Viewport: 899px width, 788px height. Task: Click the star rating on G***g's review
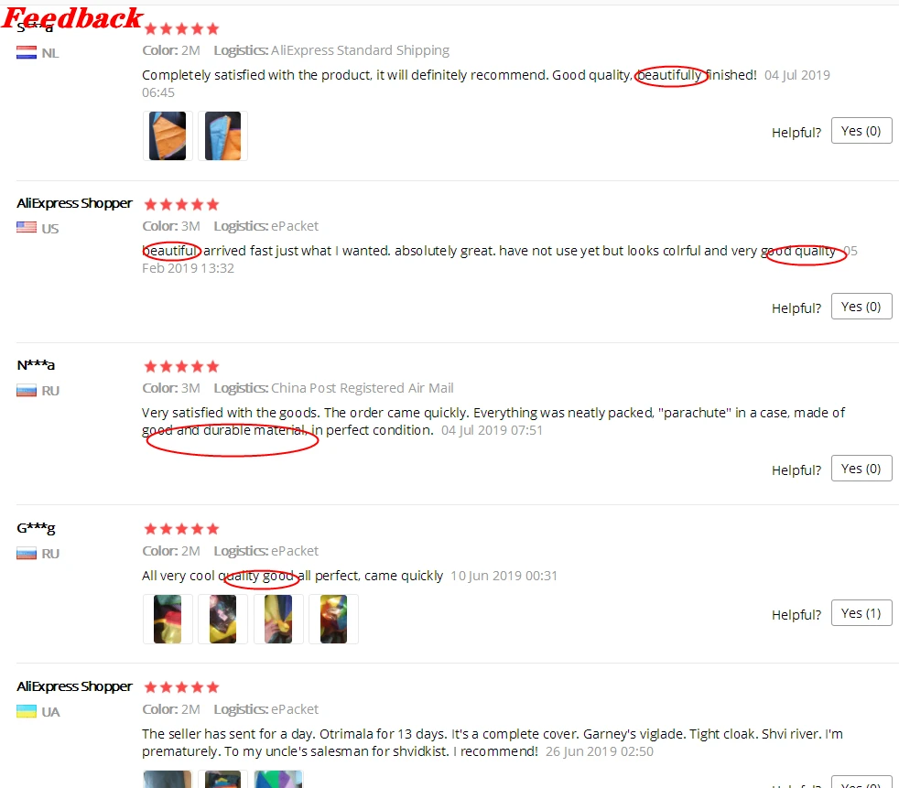click(x=182, y=528)
